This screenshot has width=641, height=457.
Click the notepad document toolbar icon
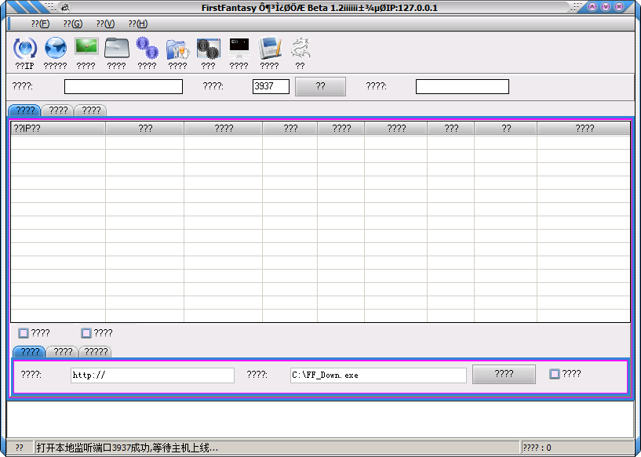coord(269,49)
